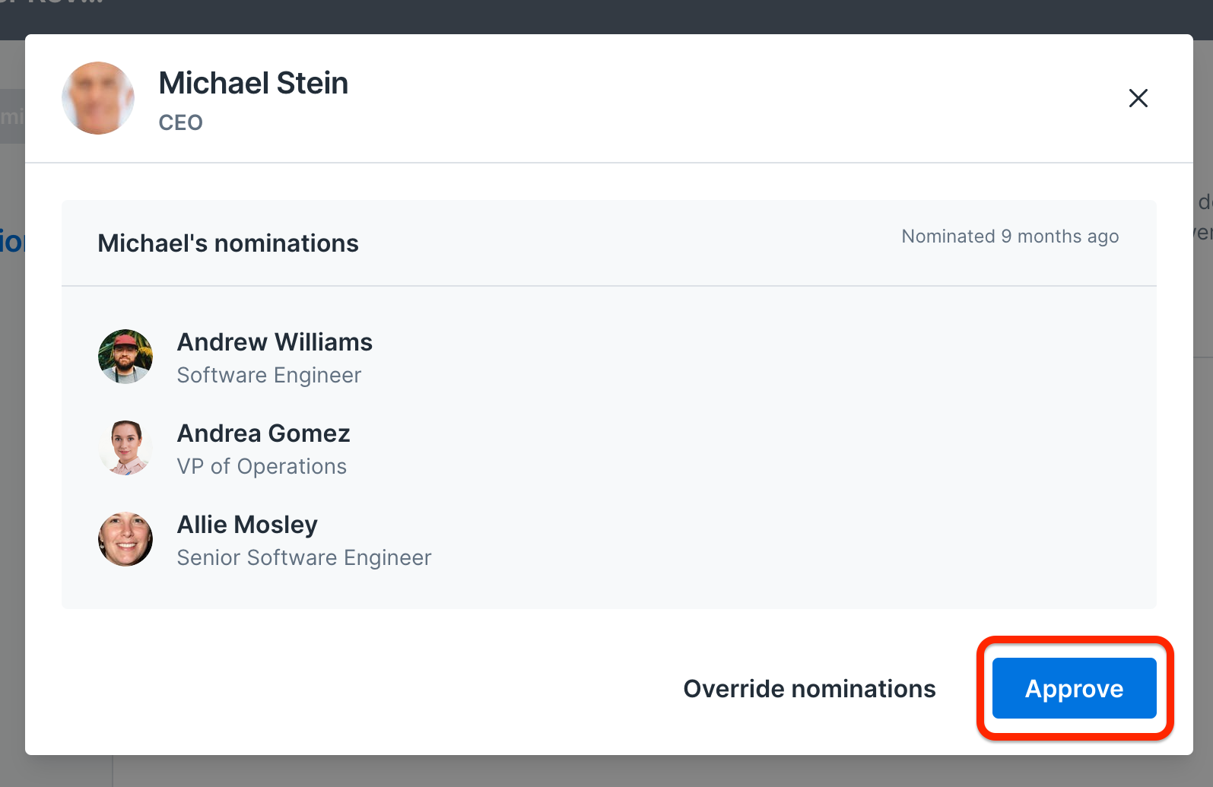Click the Michael Stein heading name
Screen dimensions: 1213x787
[253, 83]
